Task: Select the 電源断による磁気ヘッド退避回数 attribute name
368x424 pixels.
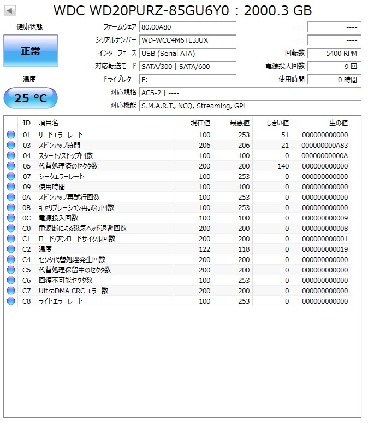Action: point(82,229)
